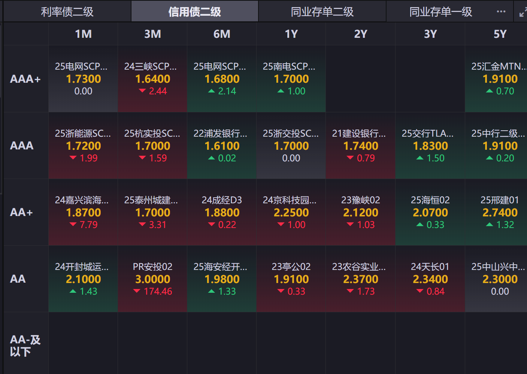
Task: Click the 3Y column header
Action: 430,34
